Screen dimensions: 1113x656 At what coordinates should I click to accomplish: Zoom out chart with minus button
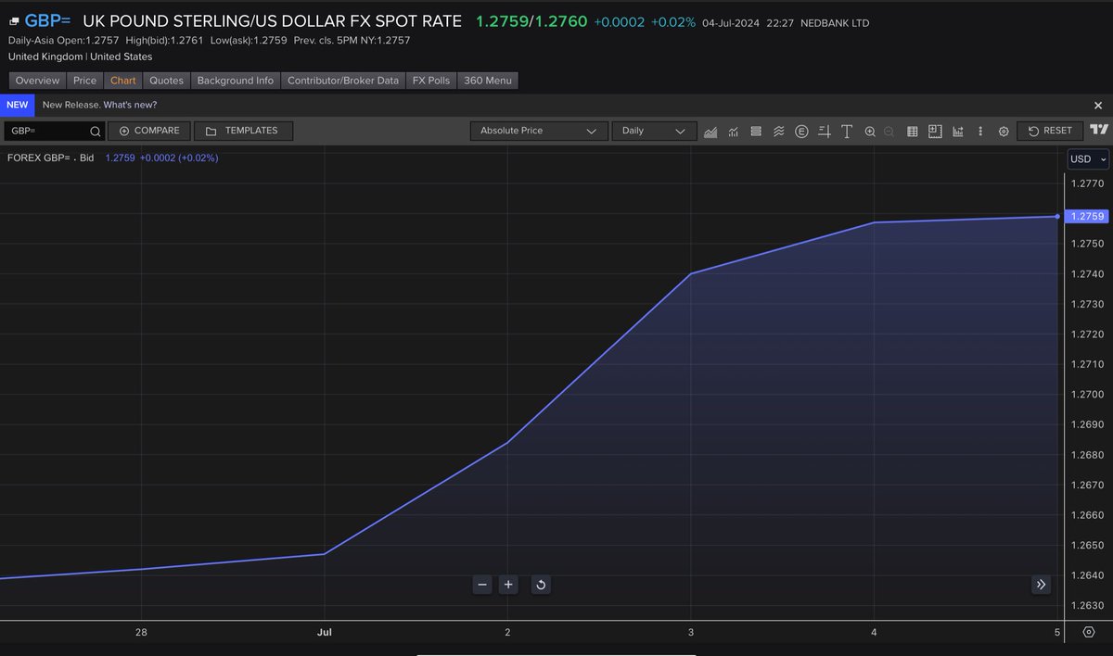click(x=482, y=585)
